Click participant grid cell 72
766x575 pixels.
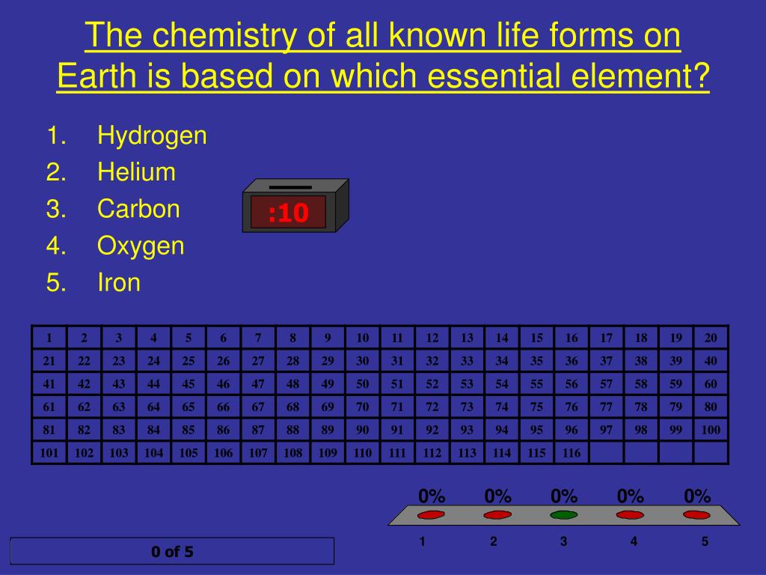432,407
